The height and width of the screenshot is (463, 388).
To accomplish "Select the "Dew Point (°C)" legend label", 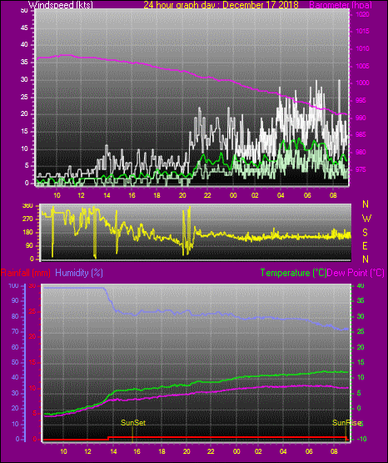I will pos(356,273).
